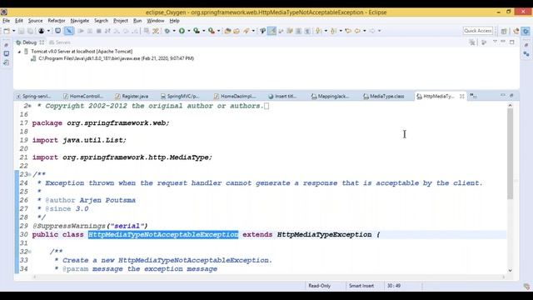Expand the folded Javadoc comment at line 23

coord(30,174)
